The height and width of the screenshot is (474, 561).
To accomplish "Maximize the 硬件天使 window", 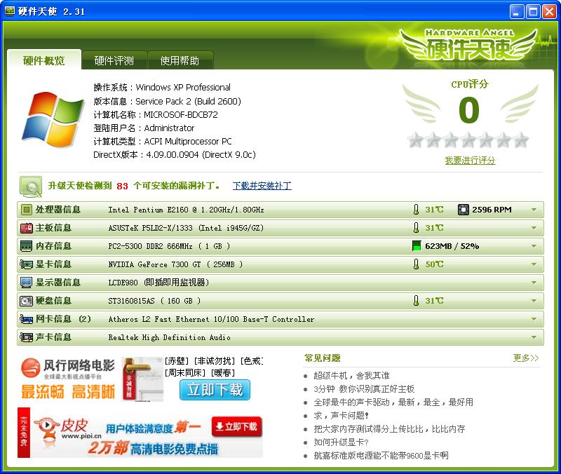I will (x=532, y=12).
